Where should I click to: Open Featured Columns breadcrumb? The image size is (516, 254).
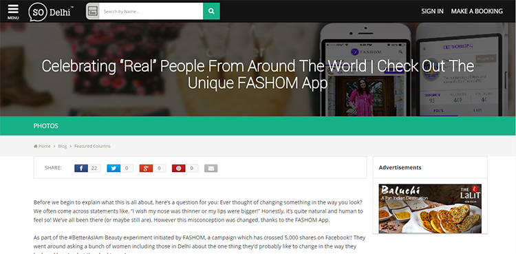[x=92, y=146]
